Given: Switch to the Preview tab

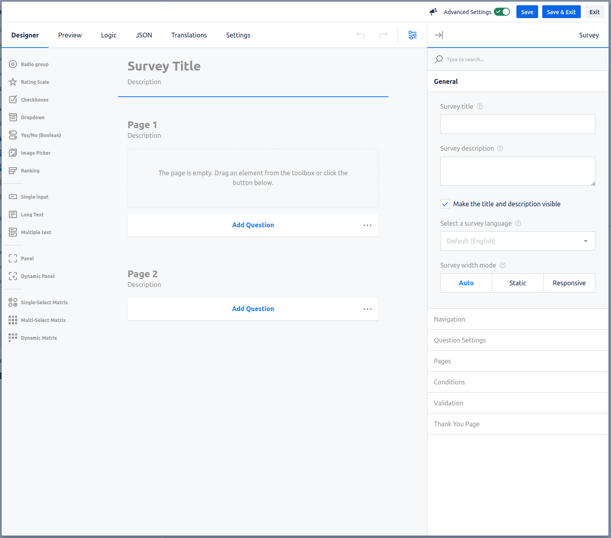Looking at the screenshot, I should (x=70, y=35).
